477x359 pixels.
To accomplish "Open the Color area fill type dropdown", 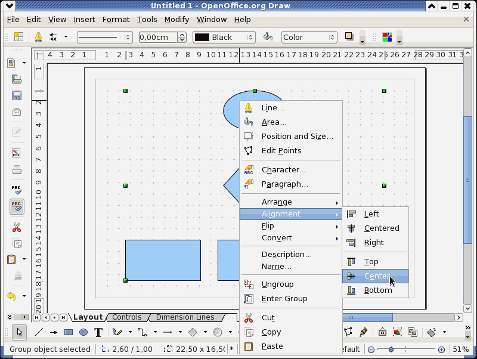I will (x=309, y=37).
